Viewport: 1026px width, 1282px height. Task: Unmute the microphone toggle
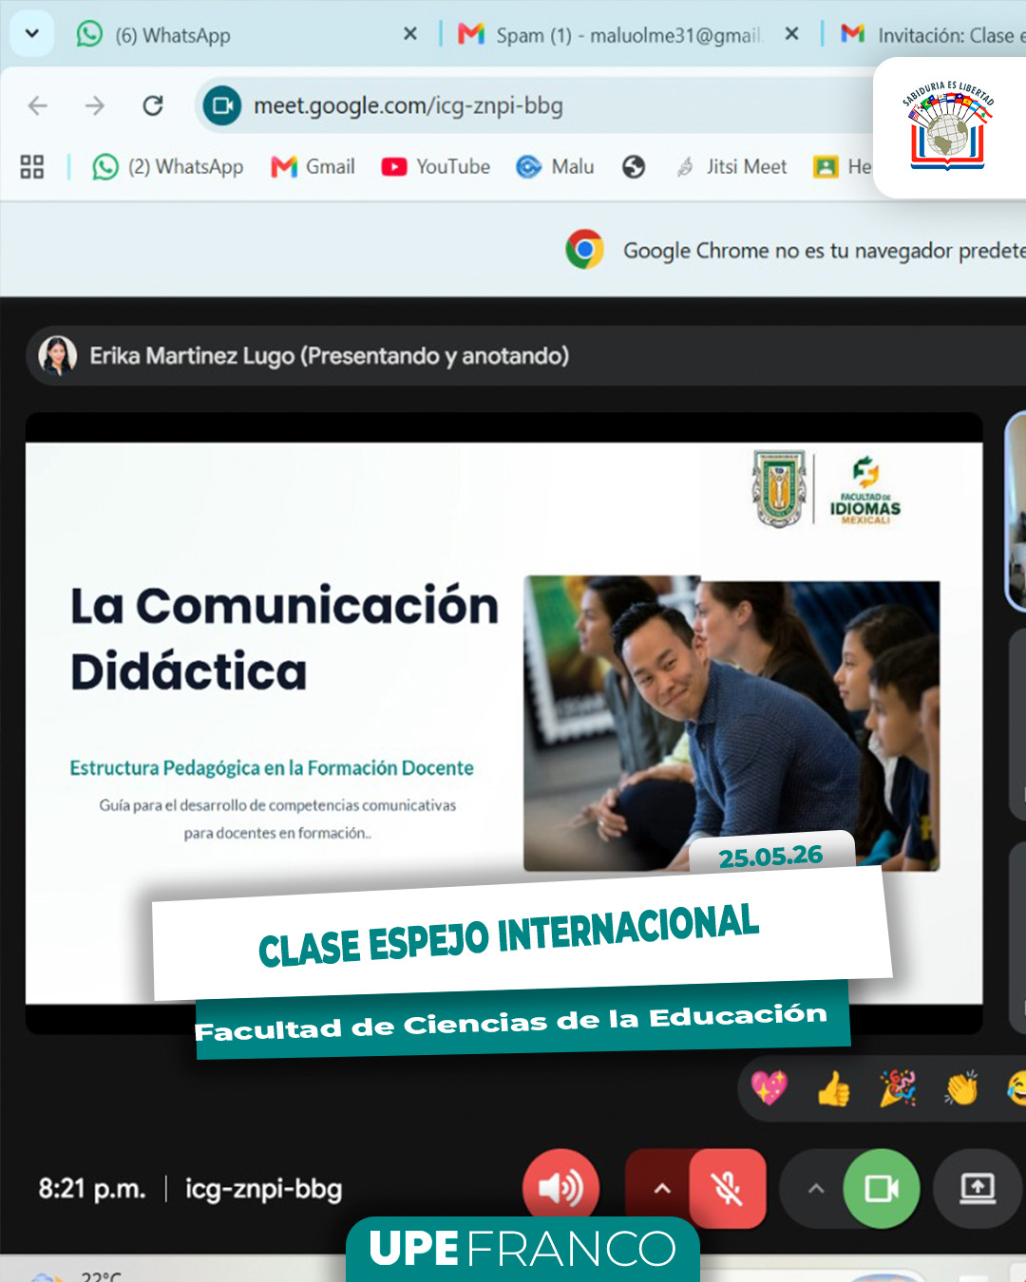(x=728, y=1188)
